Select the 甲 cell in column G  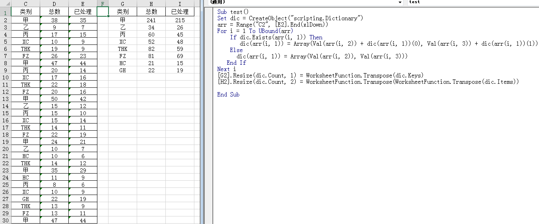123,20
